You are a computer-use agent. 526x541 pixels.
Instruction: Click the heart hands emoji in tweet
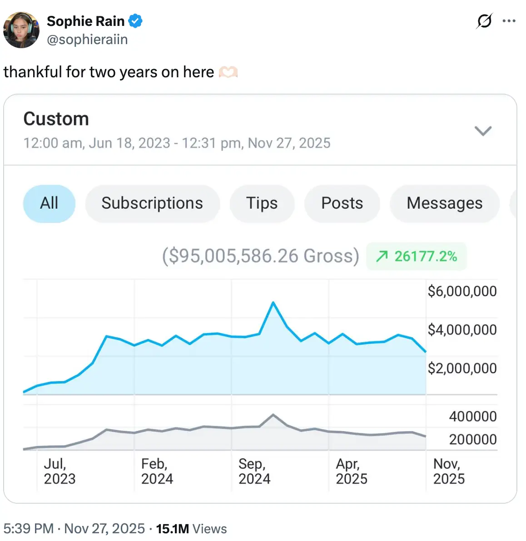tap(228, 72)
